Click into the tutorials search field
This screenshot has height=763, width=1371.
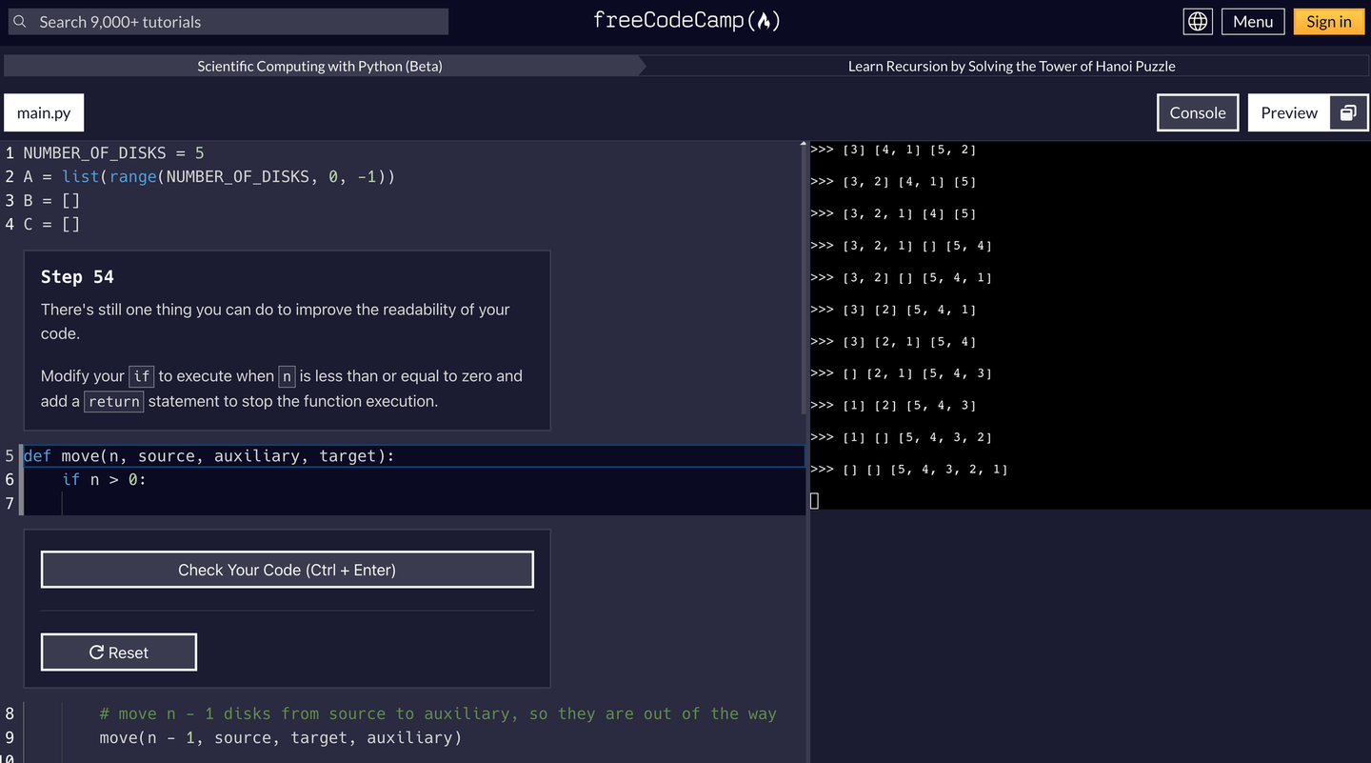228,21
